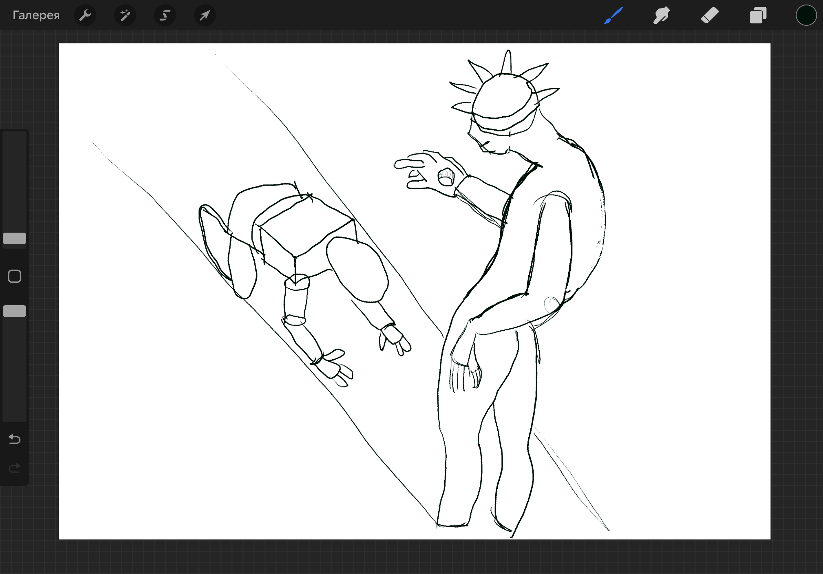Open the Layers panel

[x=758, y=15]
